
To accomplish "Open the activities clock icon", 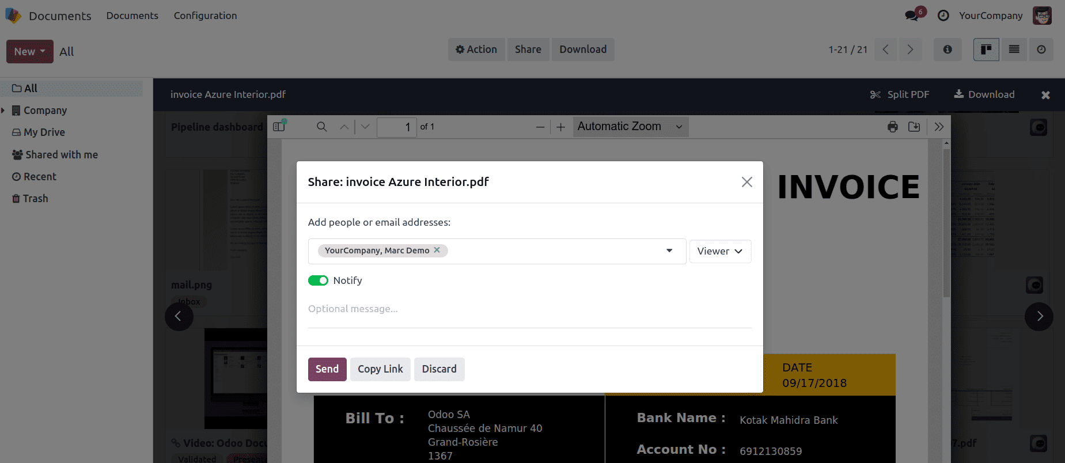I will (x=943, y=16).
